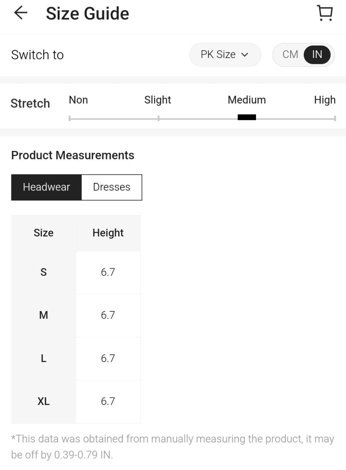Click the High stretch label

[x=325, y=100]
